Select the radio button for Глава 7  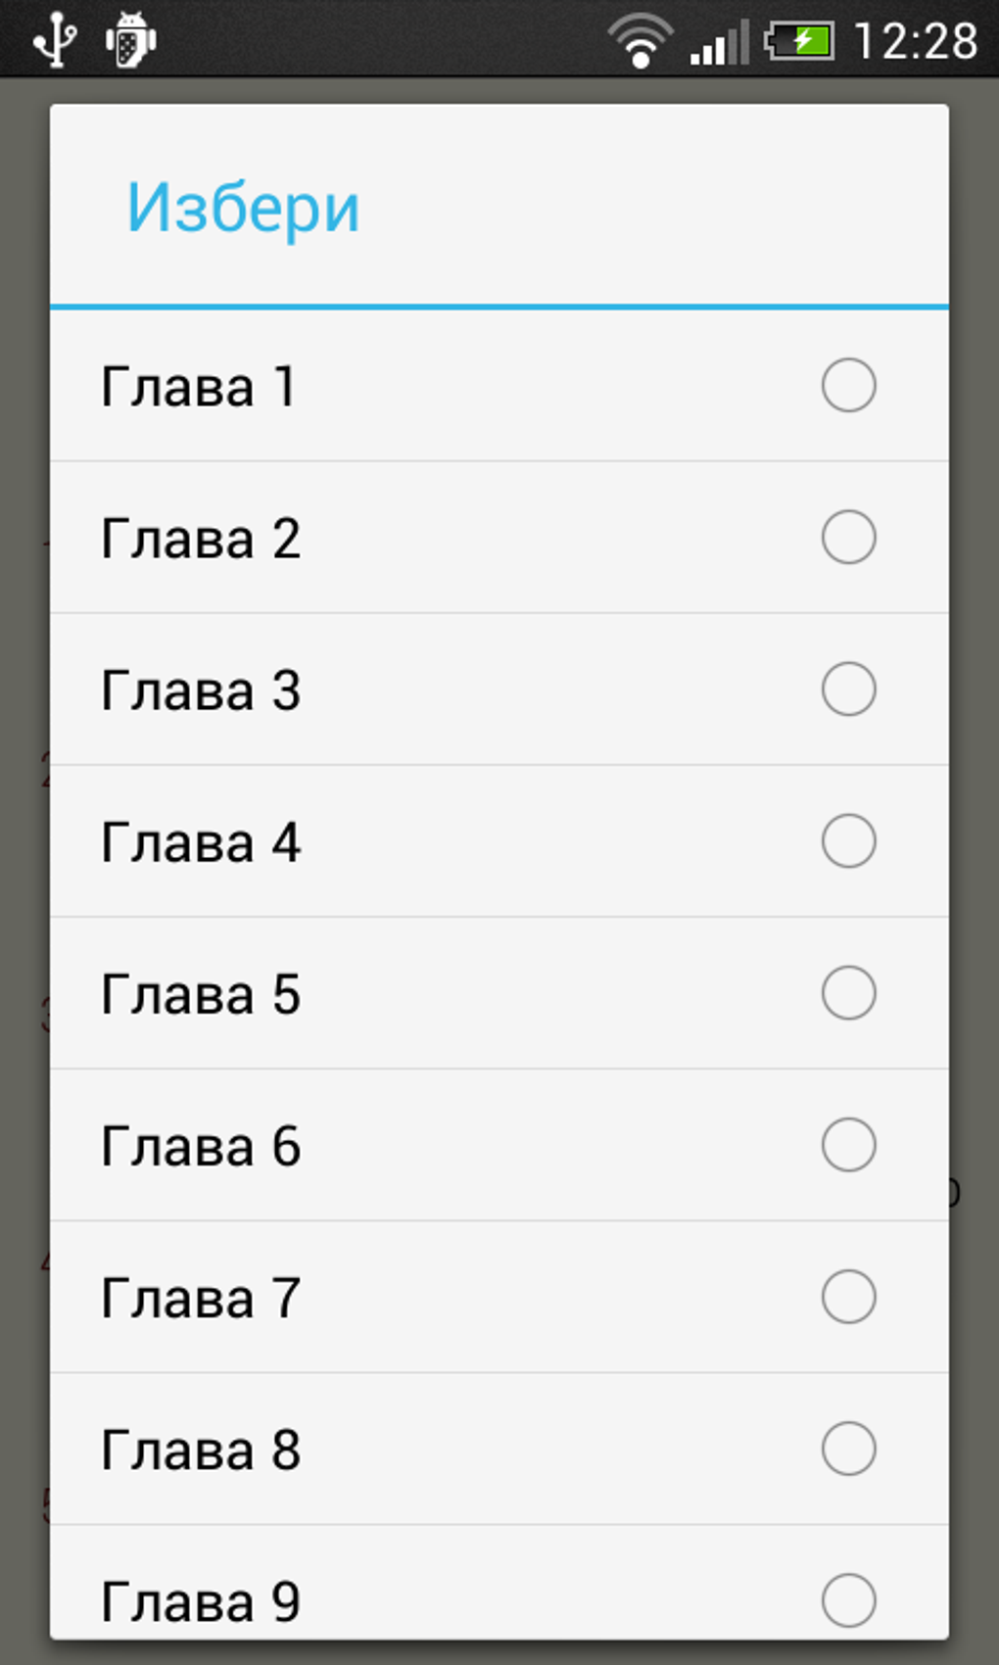[848, 1297]
